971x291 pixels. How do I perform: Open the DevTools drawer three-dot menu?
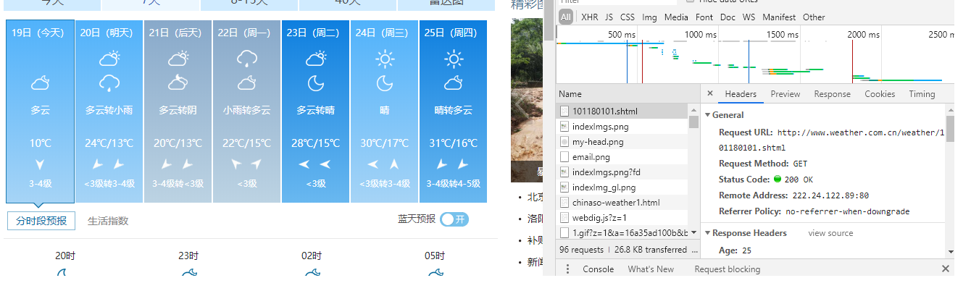567,269
